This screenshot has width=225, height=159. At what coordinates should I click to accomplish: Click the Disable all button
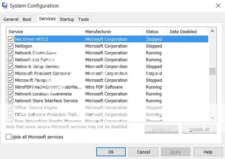(199, 129)
